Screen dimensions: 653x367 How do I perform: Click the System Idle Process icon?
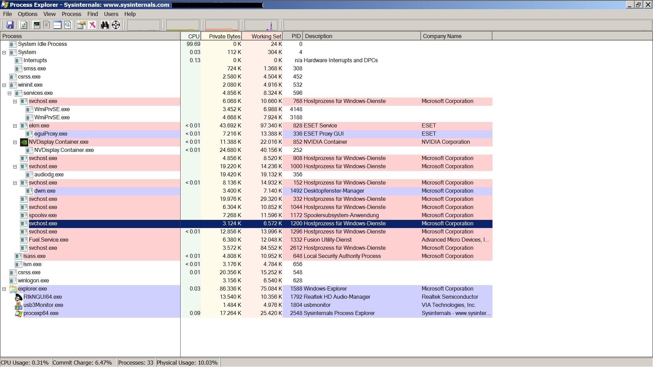[13, 44]
